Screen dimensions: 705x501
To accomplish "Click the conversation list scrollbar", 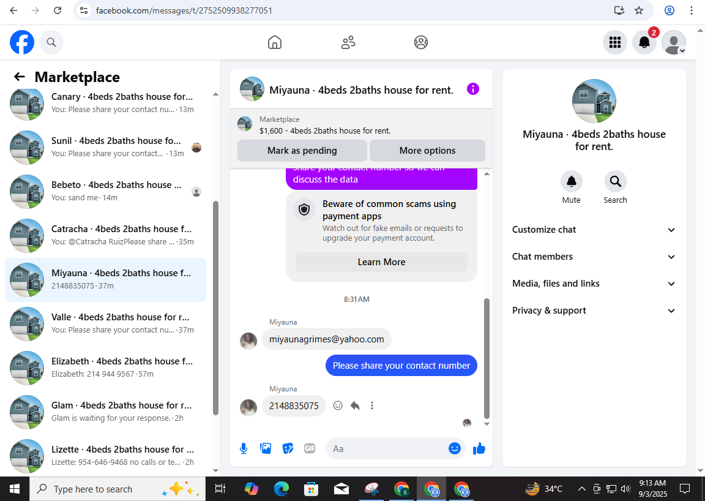I will coord(215,308).
